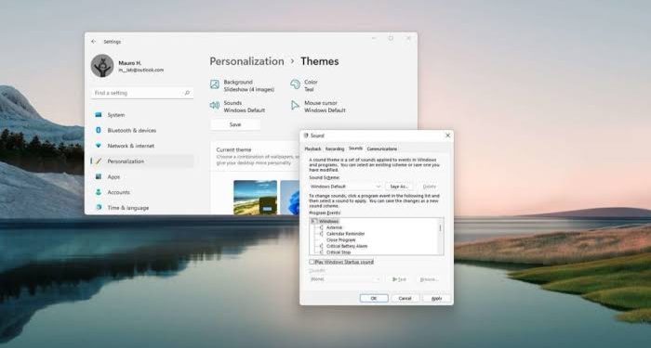
Task: Click Color Teal setting text
Action: pos(311,85)
